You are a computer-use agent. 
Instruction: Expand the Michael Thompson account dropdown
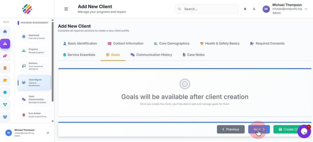pyautogui.click(x=306, y=9)
